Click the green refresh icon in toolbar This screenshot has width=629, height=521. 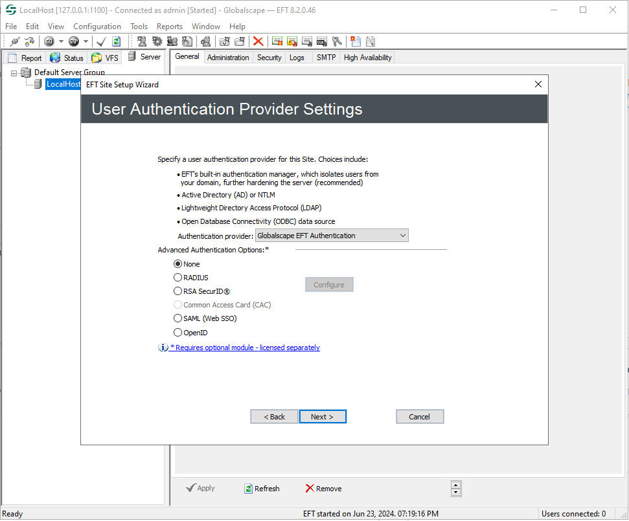coord(117,41)
